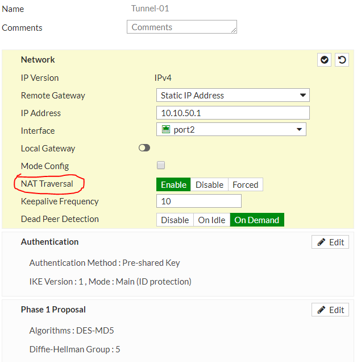The width and height of the screenshot is (357, 362).
Task: Click the Keepalive Frequency label
Action: pyautogui.click(x=60, y=201)
